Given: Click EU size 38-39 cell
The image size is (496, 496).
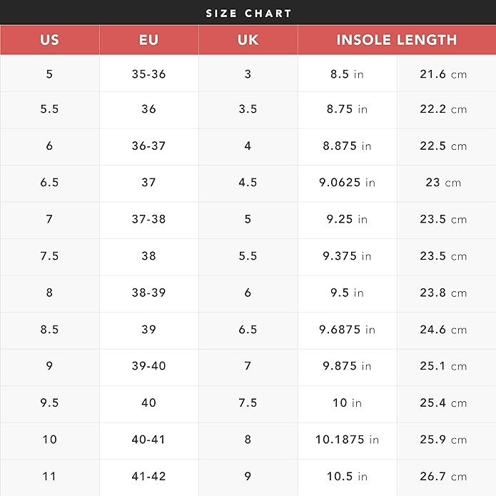Looking at the screenshot, I should click(148, 293).
